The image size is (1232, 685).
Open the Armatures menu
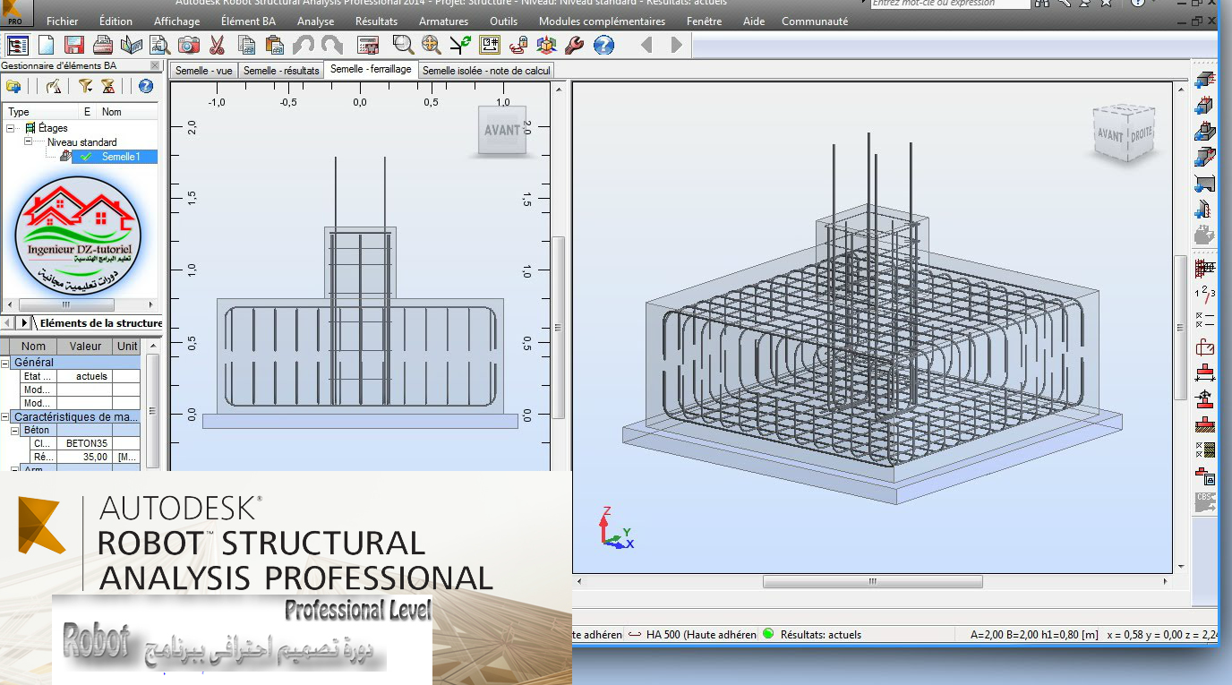point(443,21)
